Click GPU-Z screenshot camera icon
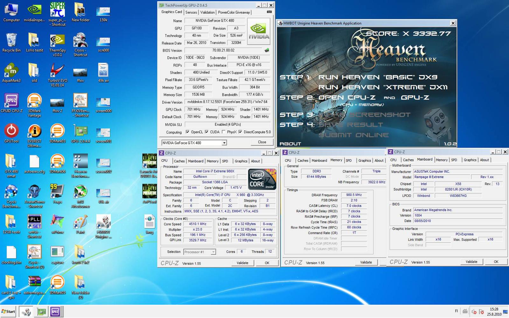This screenshot has height=318, width=509. click(x=269, y=12)
